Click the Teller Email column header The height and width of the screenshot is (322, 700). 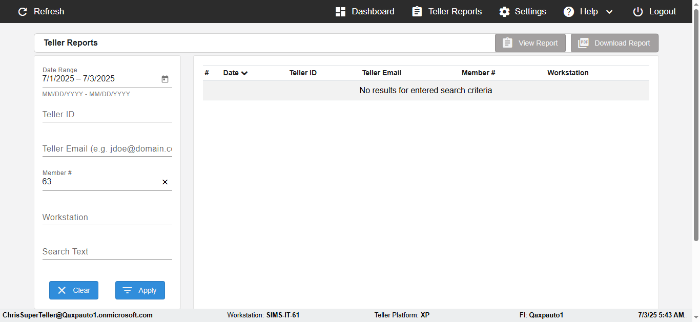coord(382,73)
